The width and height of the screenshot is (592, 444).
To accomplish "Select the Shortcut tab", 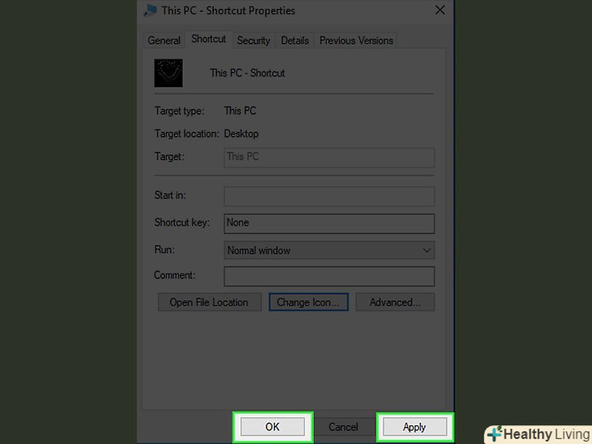I will tap(208, 39).
